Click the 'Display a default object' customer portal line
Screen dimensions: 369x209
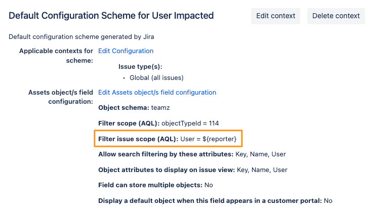coord(210,200)
